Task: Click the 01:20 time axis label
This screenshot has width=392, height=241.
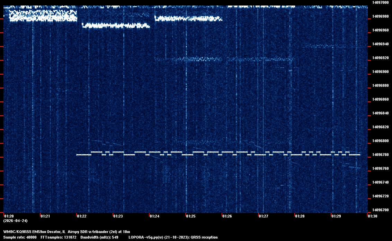Action: (9, 216)
